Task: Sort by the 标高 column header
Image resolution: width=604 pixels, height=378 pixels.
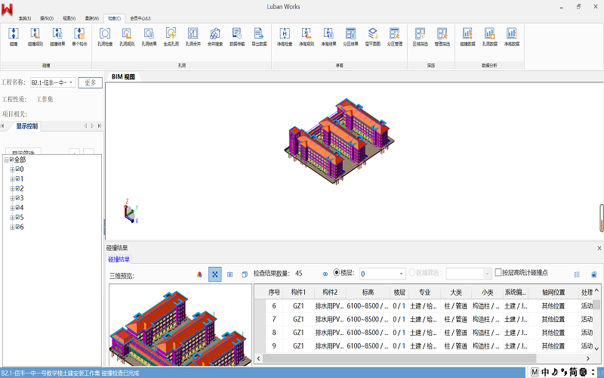Action: coord(368,293)
